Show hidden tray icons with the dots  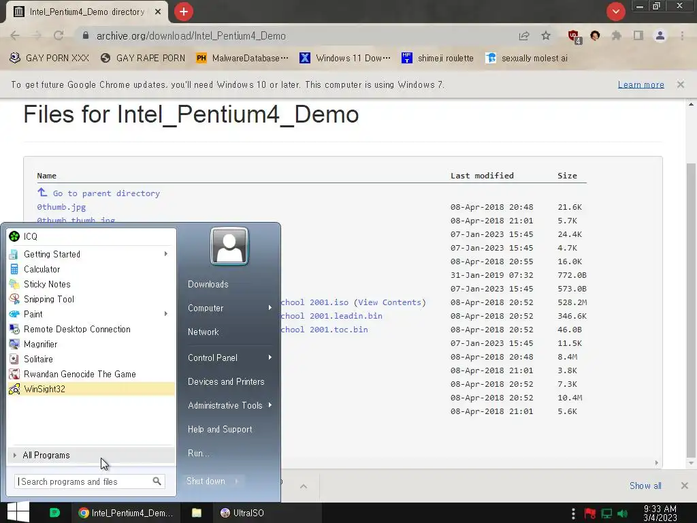(573, 513)
